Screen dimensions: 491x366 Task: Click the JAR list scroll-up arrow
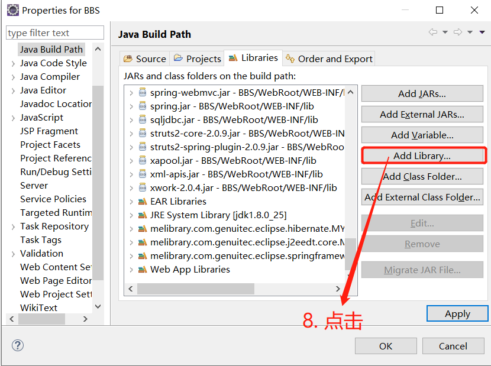click(350, 92)
